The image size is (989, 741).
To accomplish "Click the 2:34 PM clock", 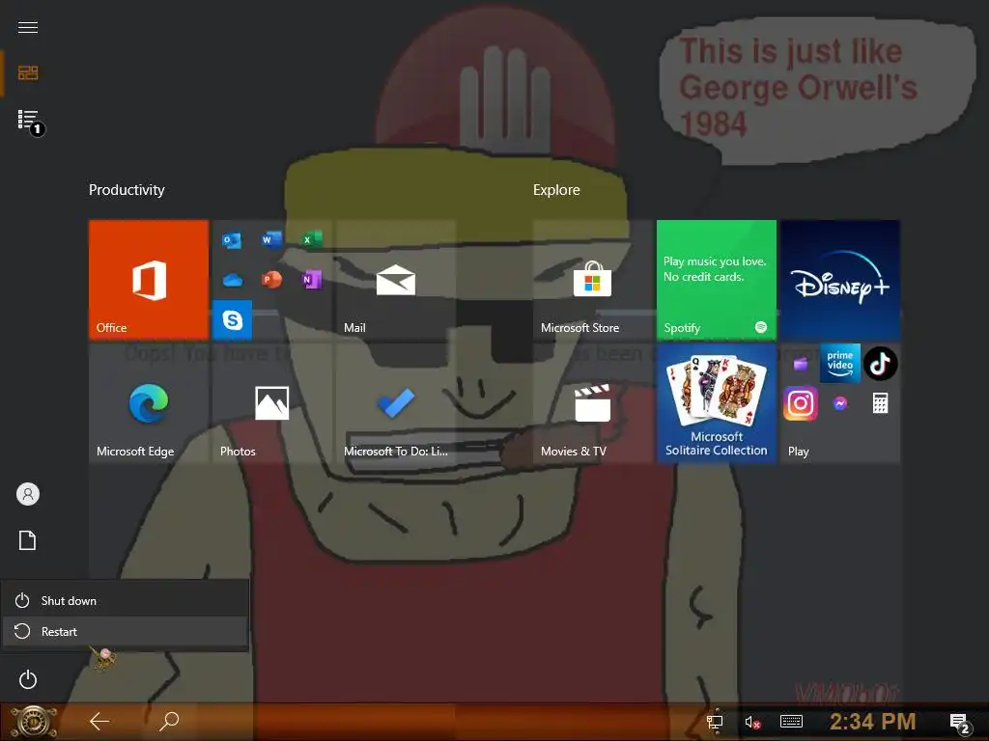I will (x=873, y=722).
